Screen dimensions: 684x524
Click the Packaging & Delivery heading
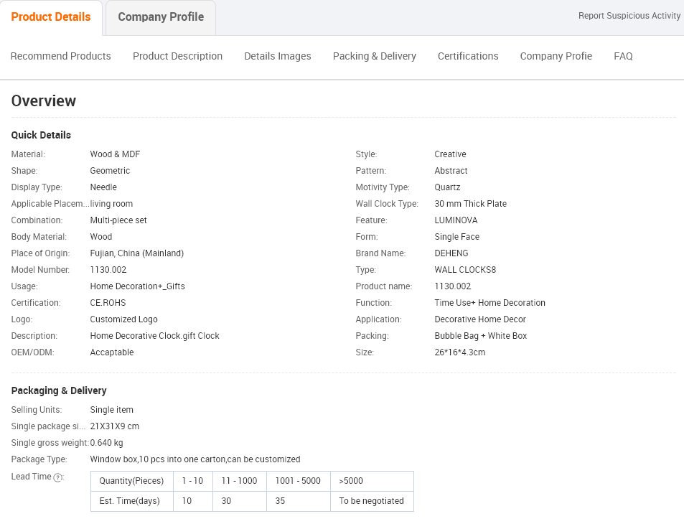click(59, 390)
